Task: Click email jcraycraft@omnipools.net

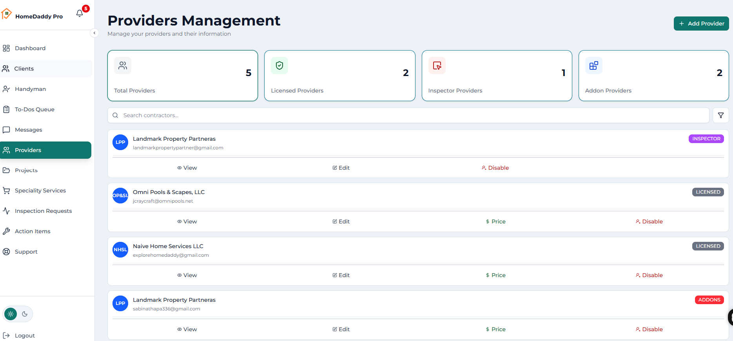Action: pyautogui.click(x=163, y=201)
